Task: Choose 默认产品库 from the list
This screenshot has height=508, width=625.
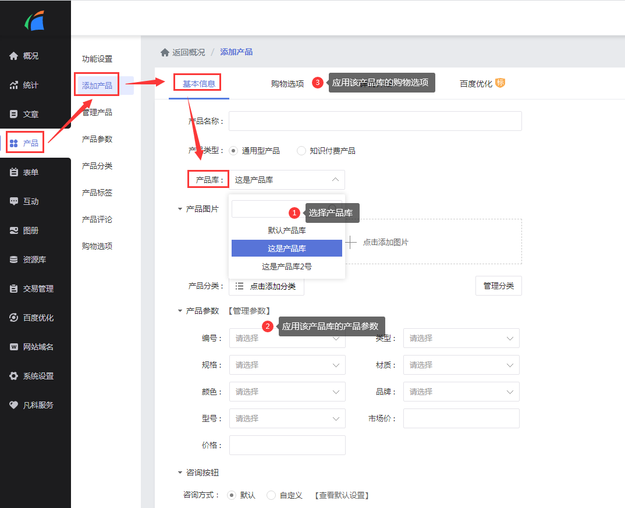Action: 286,230
